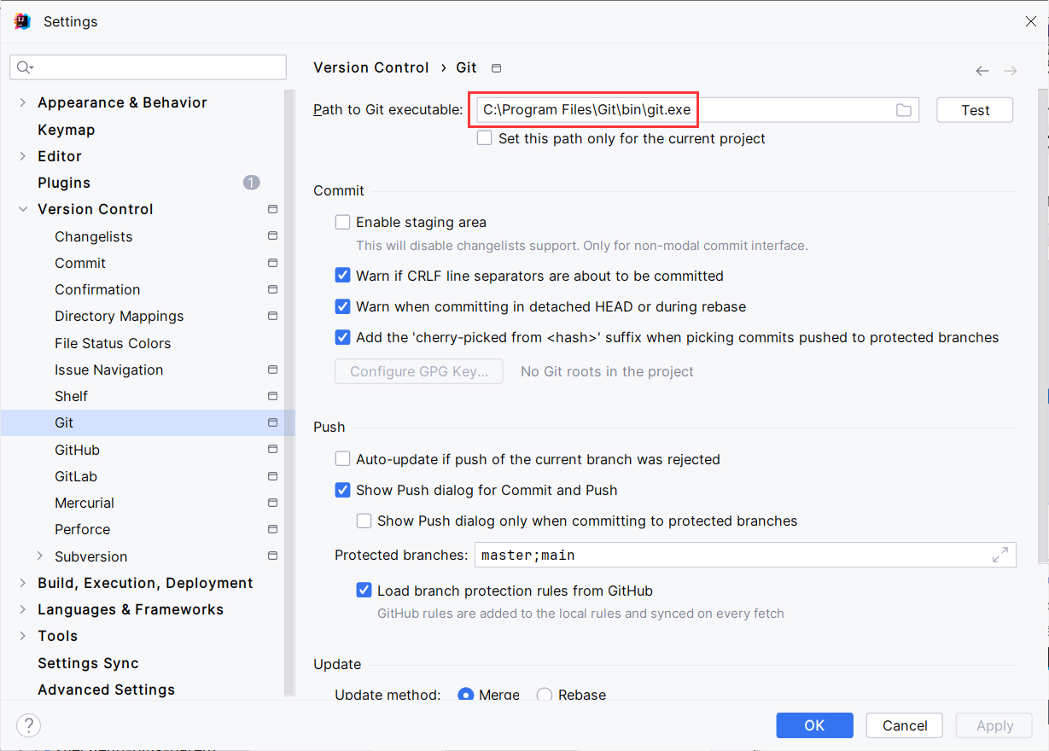Image resolution: width=1049 pixels, height=751 pixels.
Task: Click the project icon on Confirmation row
Action: [x=272, y=289]
